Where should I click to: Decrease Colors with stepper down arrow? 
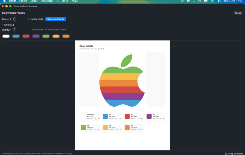click(14, 20)
